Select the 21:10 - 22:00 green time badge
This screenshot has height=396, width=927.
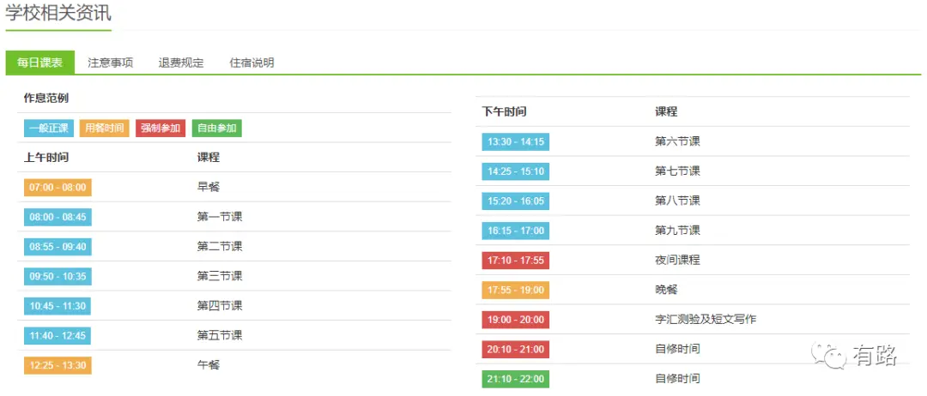point(516,378)
